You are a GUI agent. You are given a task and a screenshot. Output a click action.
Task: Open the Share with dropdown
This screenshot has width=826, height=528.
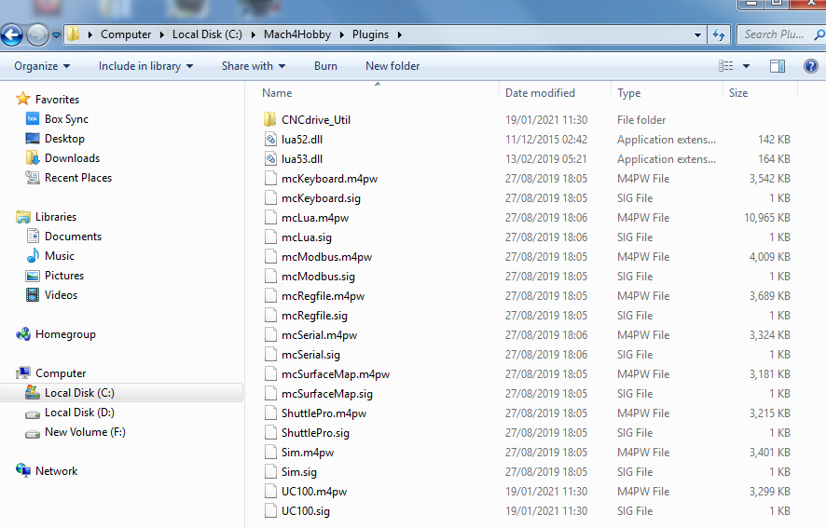253,66
